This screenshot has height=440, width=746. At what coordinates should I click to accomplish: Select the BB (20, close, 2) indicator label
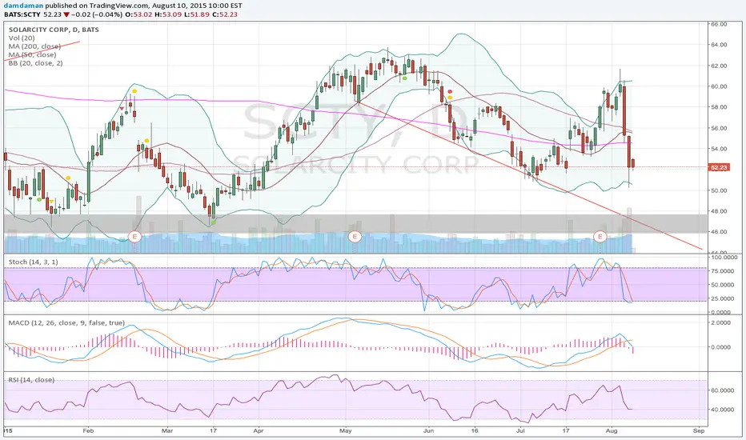pyautogui.click(x=36, y=63)
